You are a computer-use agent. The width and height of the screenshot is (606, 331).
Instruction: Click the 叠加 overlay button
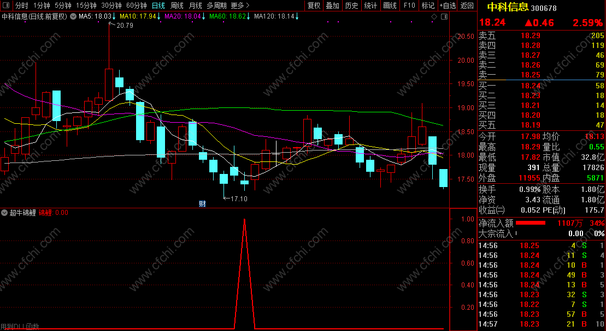pyautogui.click(x=332, y=5)
